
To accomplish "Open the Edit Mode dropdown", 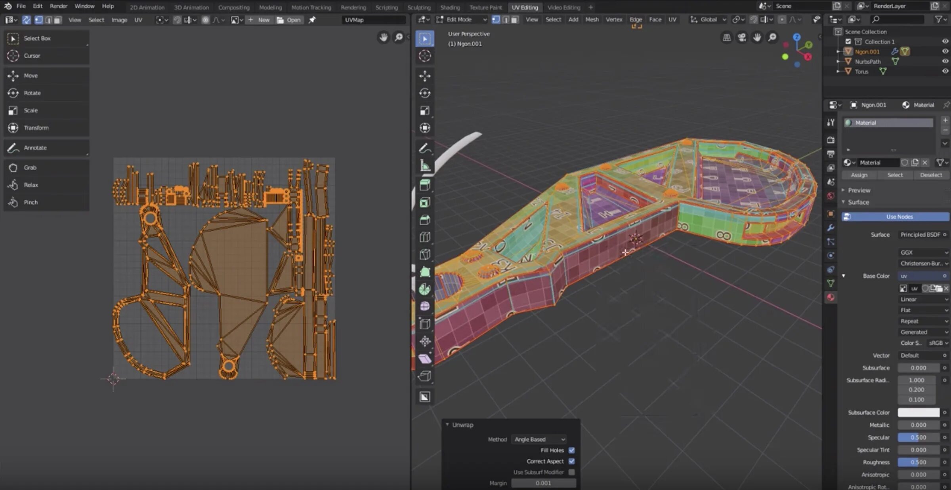I will [462, 19].
